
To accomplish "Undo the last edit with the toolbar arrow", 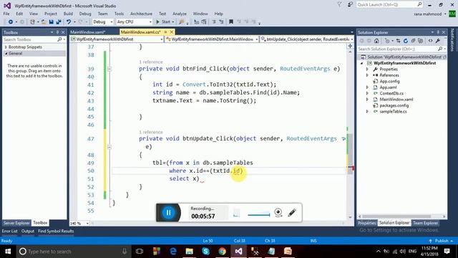I will click(x=69, y=22).
